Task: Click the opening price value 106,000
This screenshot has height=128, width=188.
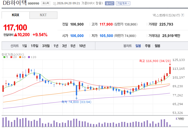Action: pyautogui.click(x=77, y=36)
